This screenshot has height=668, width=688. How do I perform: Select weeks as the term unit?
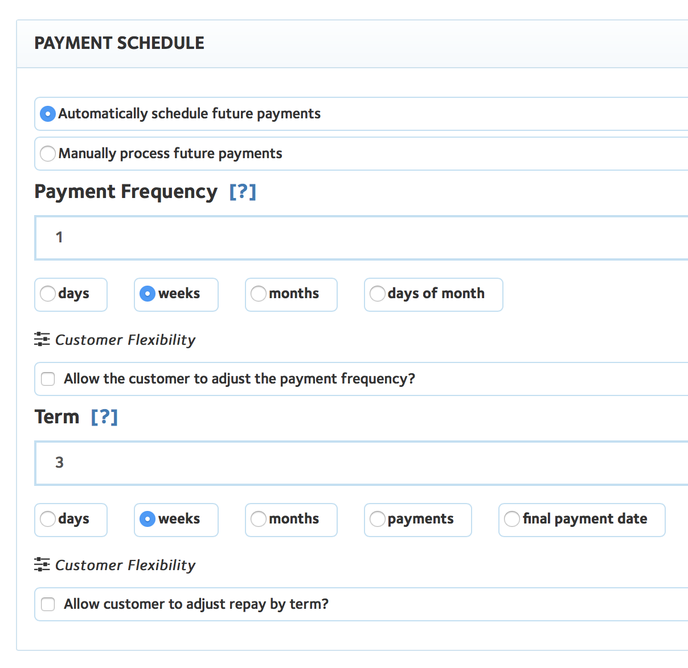pyautogui.click(x=148, y=519)
